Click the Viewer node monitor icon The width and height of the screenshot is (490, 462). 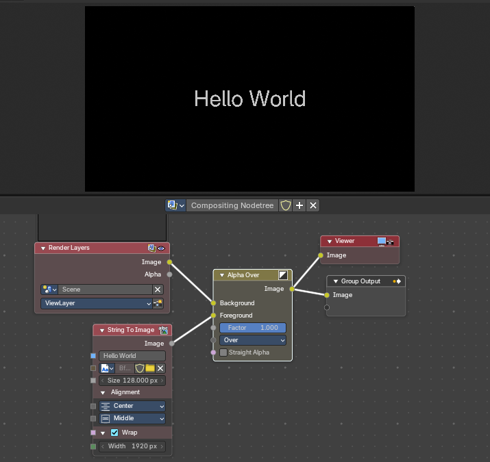pyautogui.click(x=382, y=241)
